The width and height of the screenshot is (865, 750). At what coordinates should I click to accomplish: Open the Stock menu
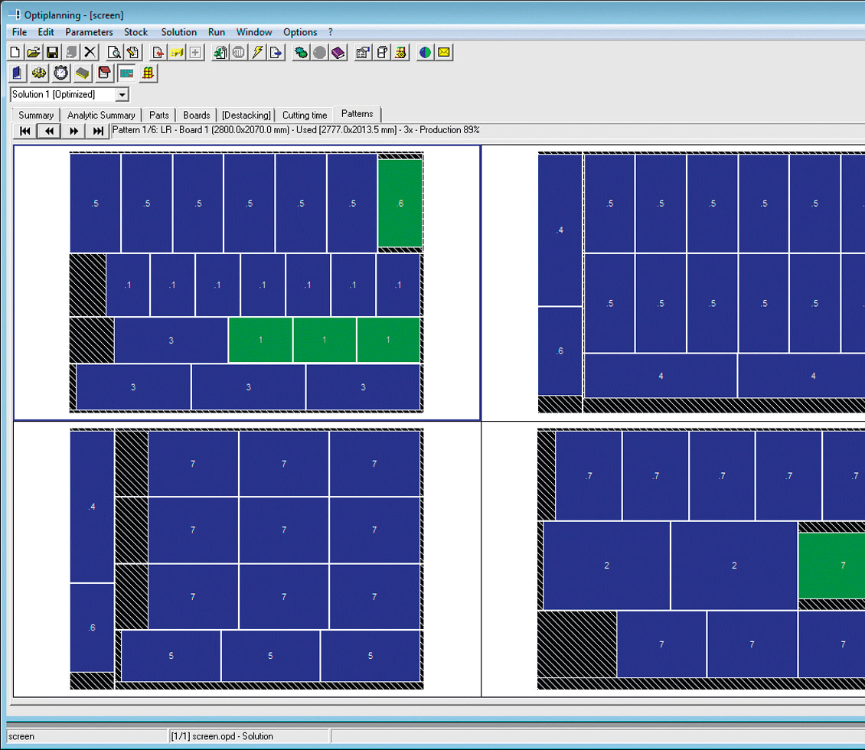(x=135, y=32)
